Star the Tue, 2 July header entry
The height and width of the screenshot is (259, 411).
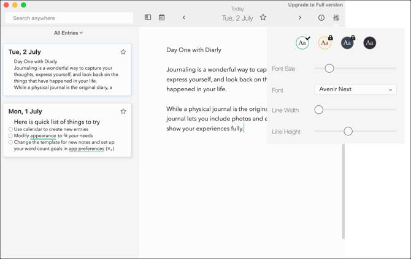pyautogui.click(x=263, y=17)
